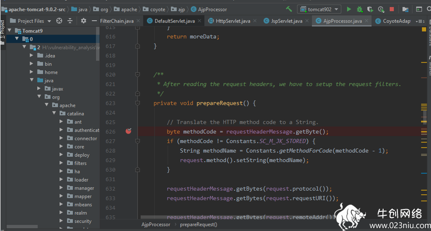Viewport: 431px width, 231px height.
Task: Switch to CoyoteAdapter tab
Action: tap(393, 21)
